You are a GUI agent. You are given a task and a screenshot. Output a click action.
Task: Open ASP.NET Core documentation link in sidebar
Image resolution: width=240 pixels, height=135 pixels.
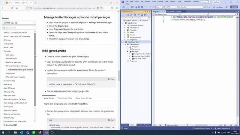15,33
